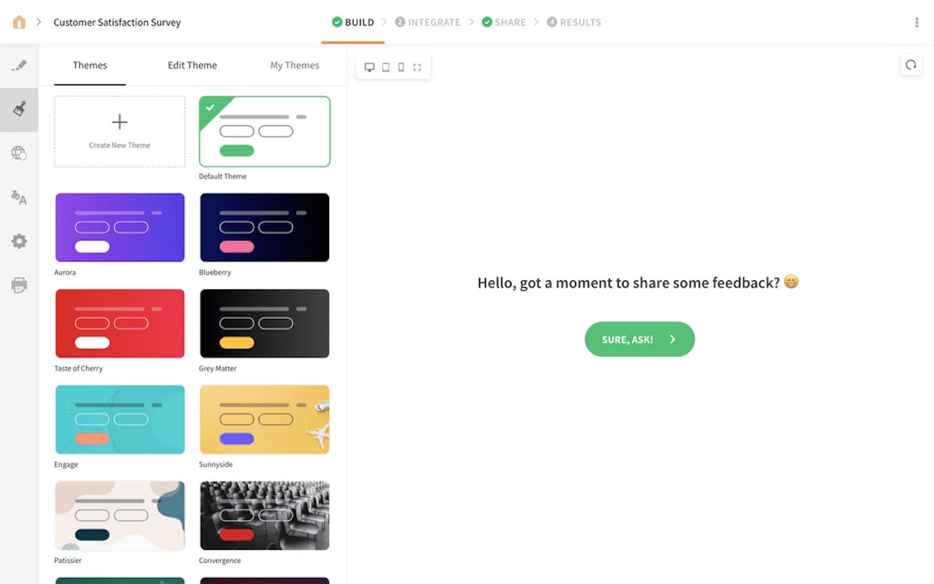
Task: Apply the Convergence theme
Action: click(x=264, y=515)
